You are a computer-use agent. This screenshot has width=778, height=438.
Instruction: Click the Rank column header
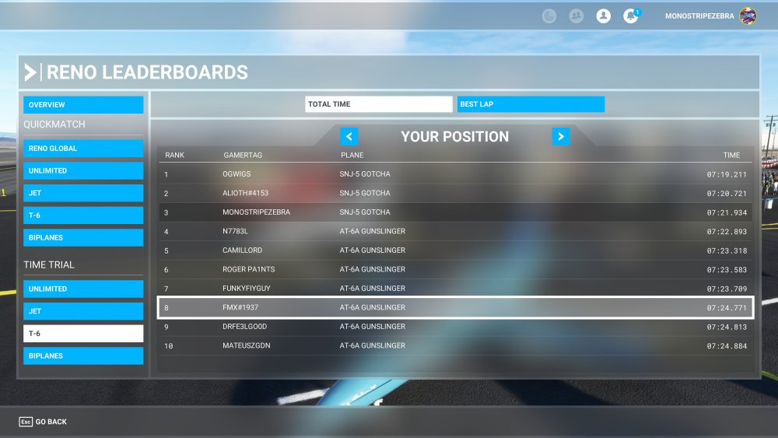[x=174, y=156]
